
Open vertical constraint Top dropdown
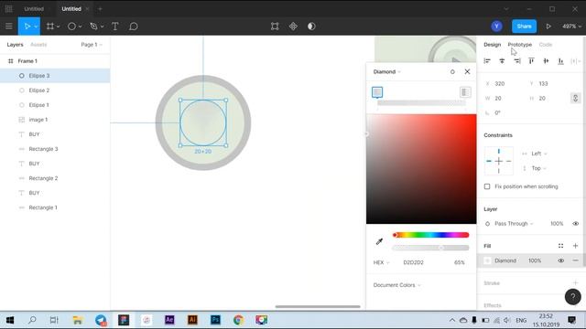(539, 168)
